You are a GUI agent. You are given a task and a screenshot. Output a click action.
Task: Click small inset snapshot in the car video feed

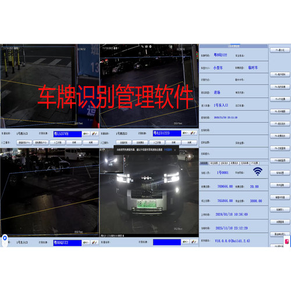[x=112, y=162]
